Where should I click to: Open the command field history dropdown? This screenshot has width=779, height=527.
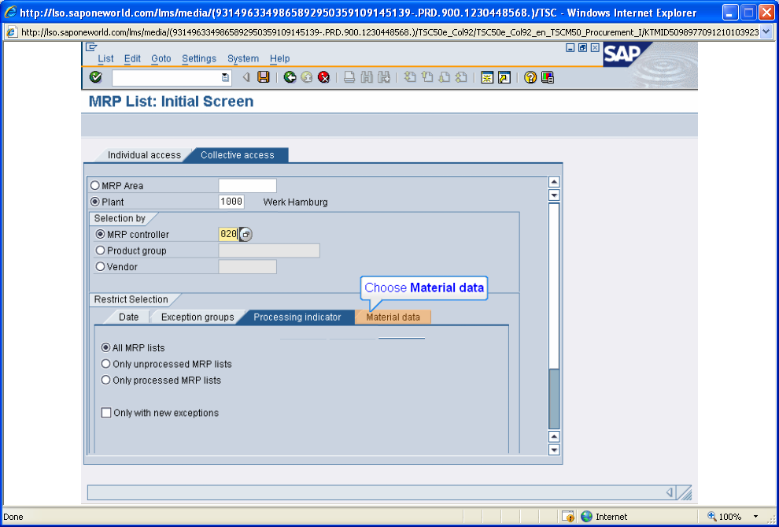(226, 77)
